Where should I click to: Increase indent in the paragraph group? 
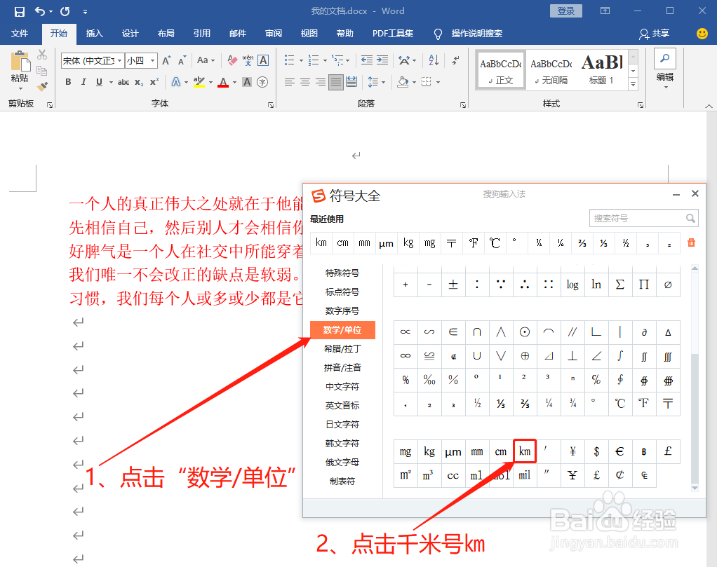[x=382, y=60]
